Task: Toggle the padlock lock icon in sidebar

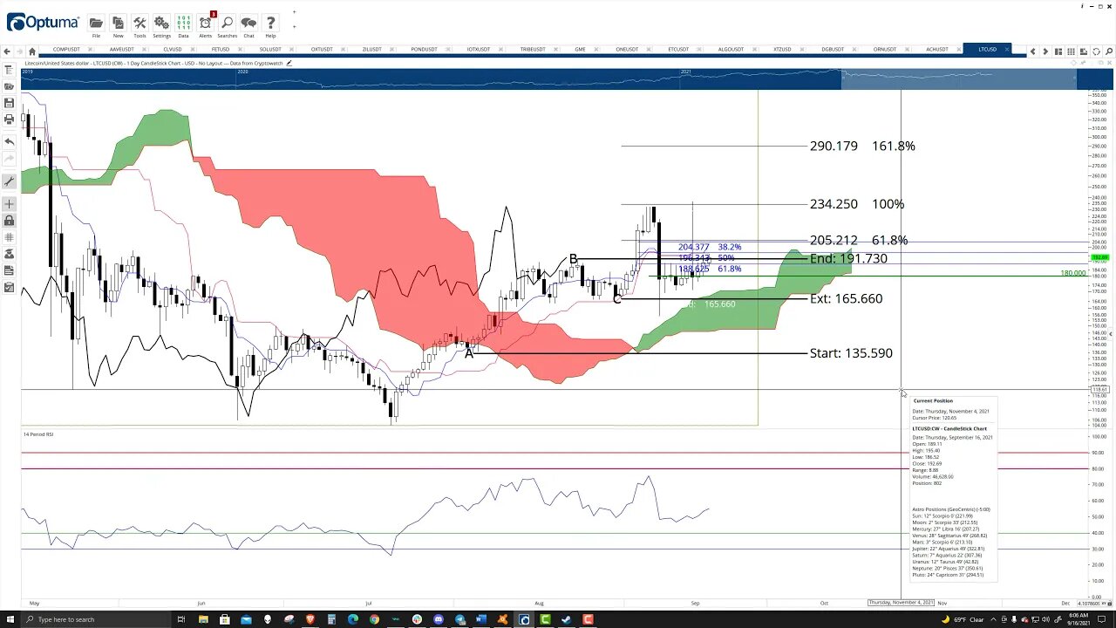Action: (9, 221)
